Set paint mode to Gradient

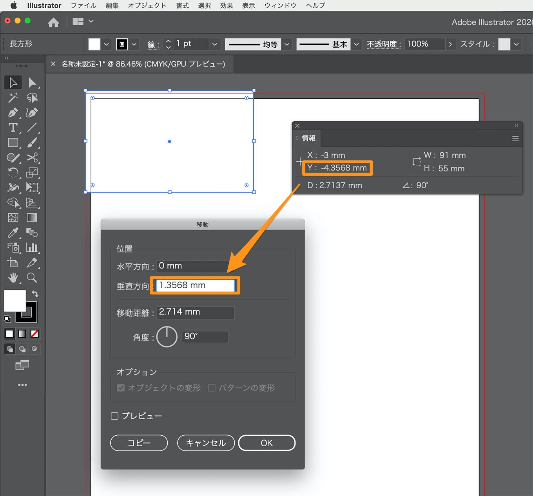click(x=22, y=334)
